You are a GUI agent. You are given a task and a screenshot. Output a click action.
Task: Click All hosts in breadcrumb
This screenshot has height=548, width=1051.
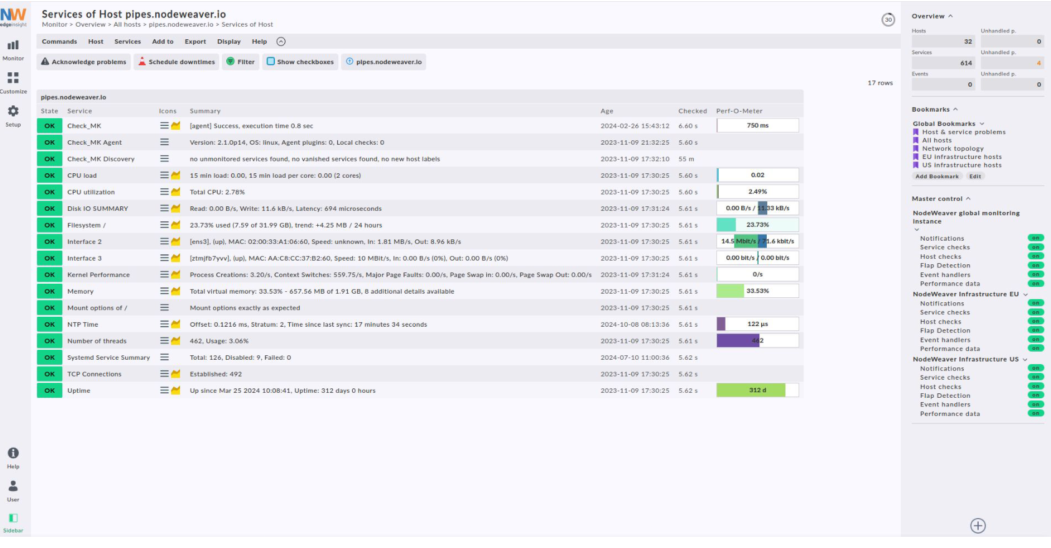[x=127, y=24]
